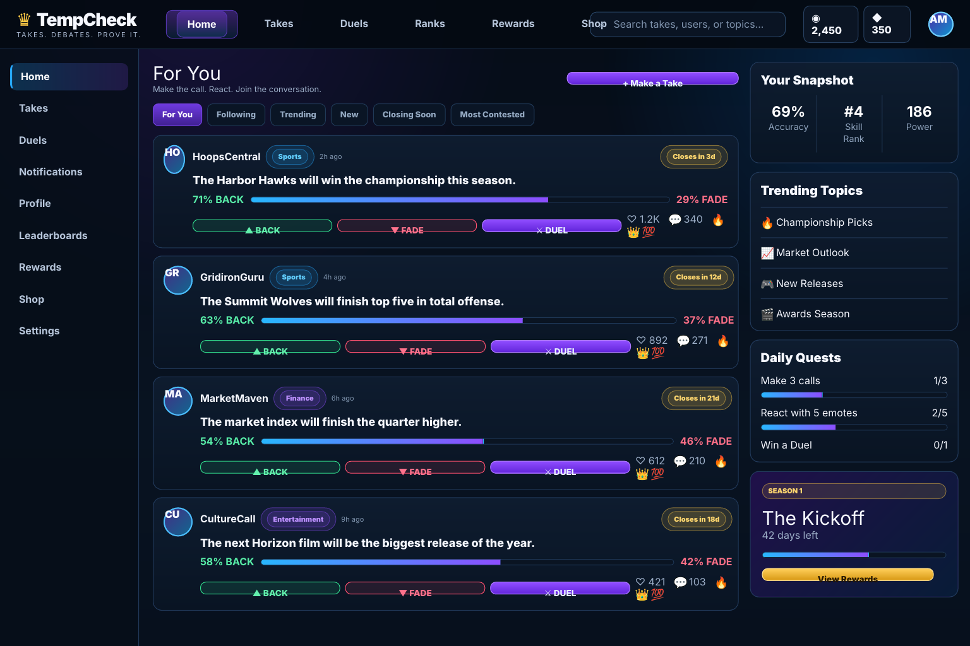Tap the crown emote on the Horizon film take
970x646 pixels.
tap(642, 594)
